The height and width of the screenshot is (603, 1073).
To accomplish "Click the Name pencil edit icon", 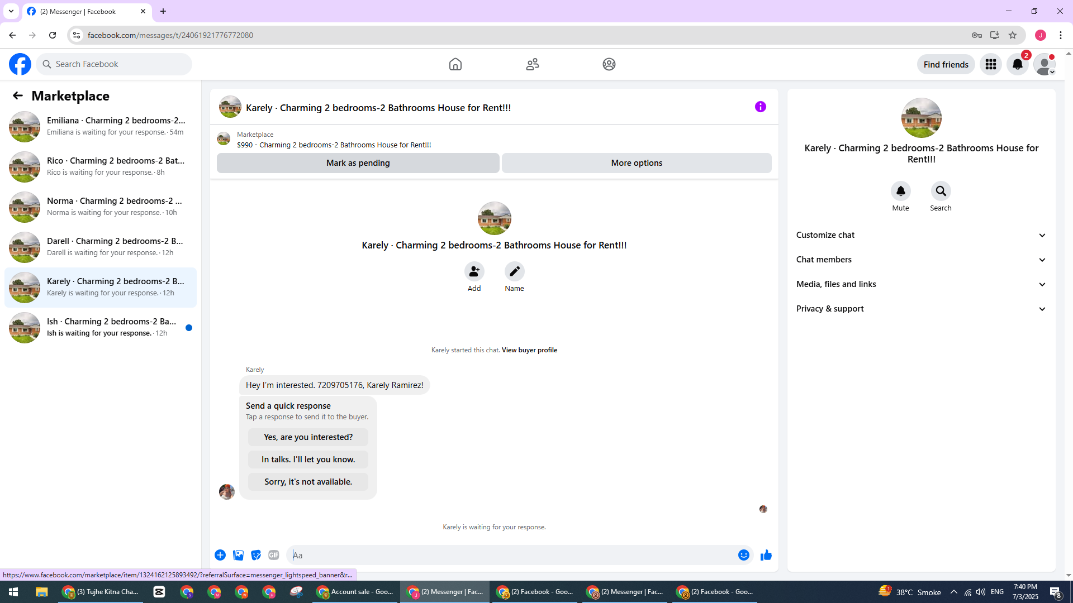I will coord(514,272).
